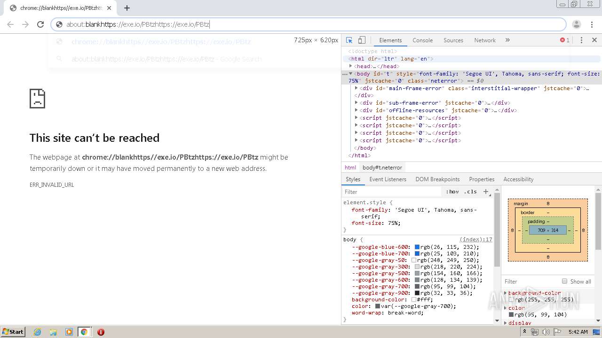
Task: Open the Event Listeners pane tab
Action: (388, 179)
